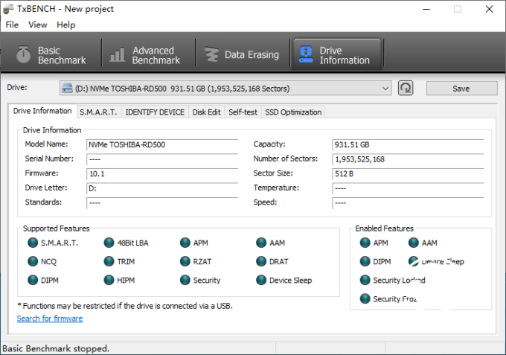Click the Drive Information icon

(x=306, y=54)
